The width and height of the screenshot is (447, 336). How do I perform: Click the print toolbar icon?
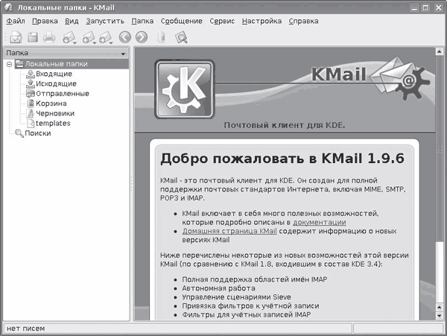click(x=50, y=37)
